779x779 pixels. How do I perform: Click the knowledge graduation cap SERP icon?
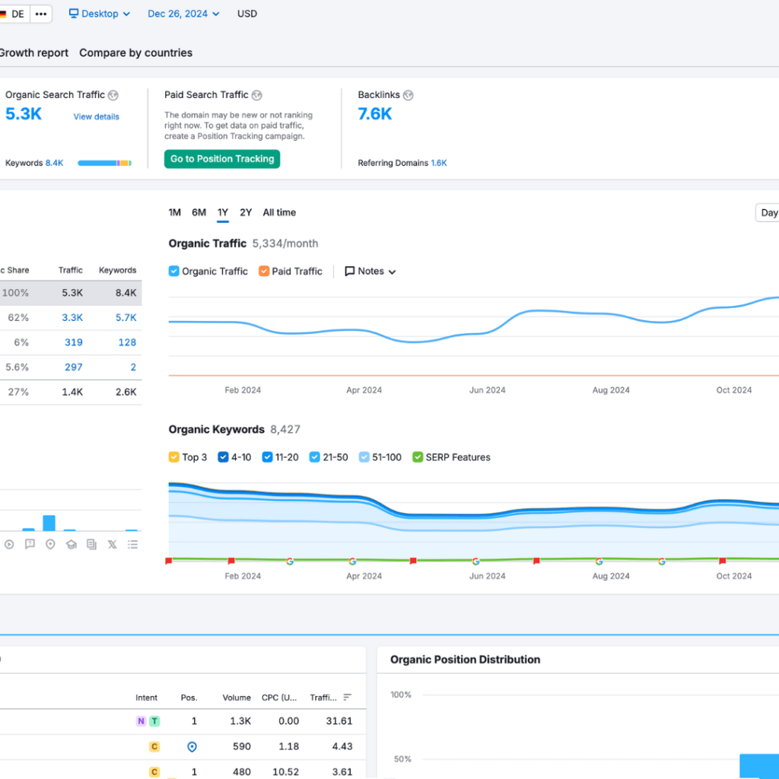point(71,544)
